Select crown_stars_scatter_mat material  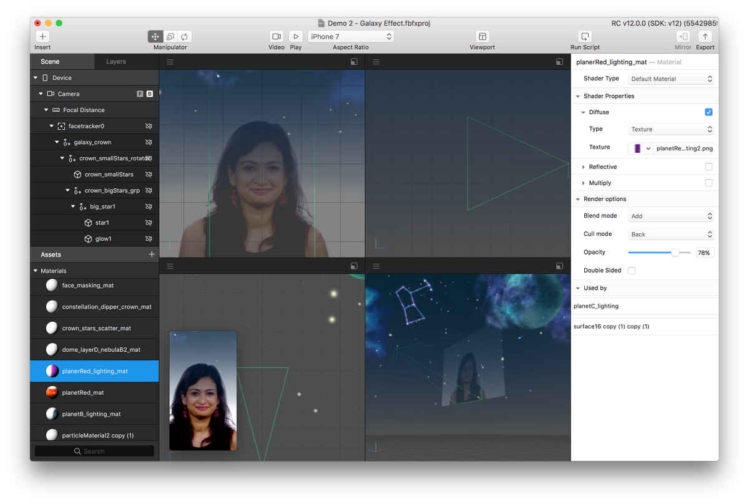(x=94, y=328)
